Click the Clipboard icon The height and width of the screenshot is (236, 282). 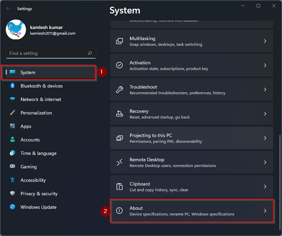(x=120, y=186)
